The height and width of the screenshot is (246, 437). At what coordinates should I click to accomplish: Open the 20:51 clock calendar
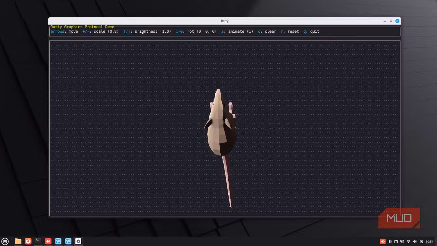[429, 241]
